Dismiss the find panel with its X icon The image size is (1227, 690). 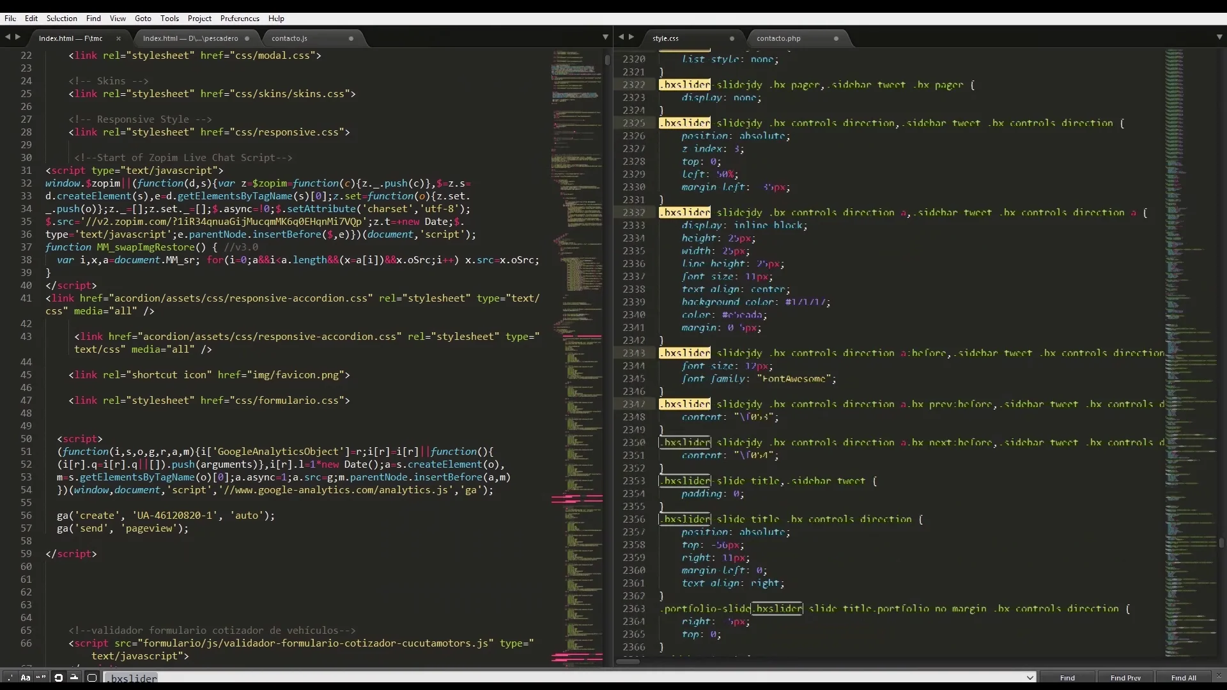tap(1218, 675)
